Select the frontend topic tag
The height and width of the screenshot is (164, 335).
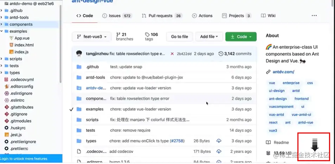[x=302, y=98]
